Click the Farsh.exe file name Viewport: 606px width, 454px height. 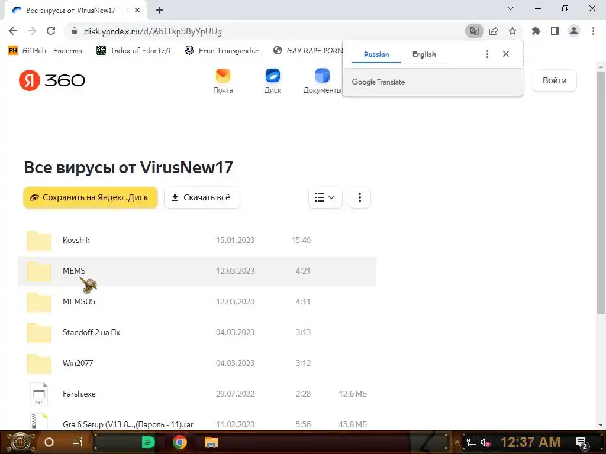click(x=79, y=394)
